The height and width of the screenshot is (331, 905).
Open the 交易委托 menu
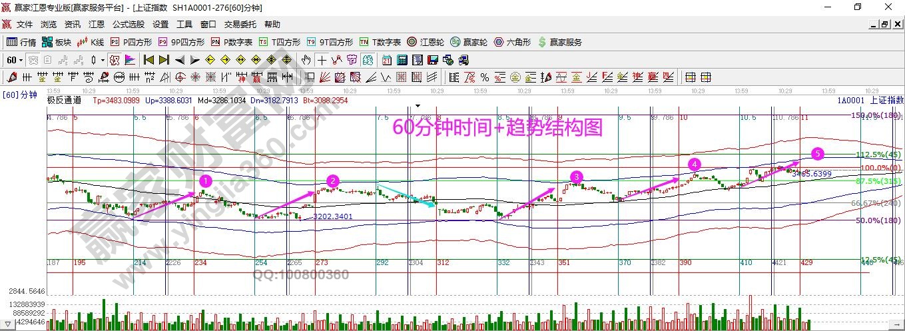240,24
